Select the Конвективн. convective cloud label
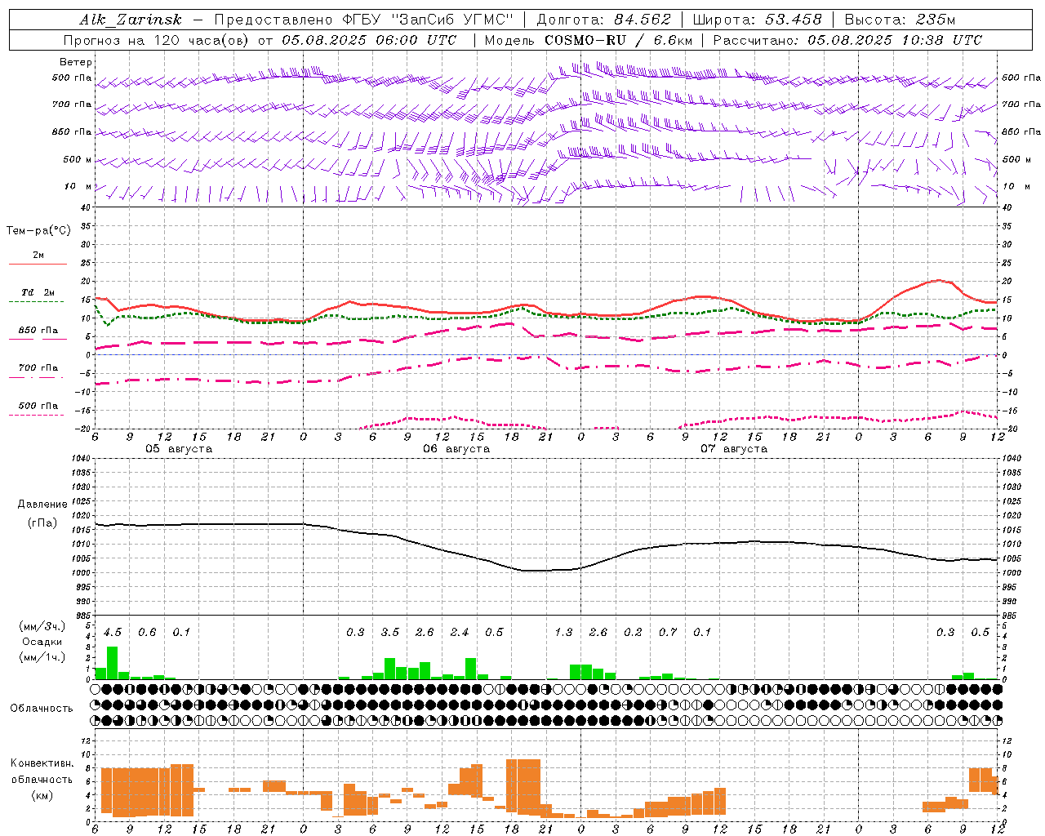 click(x=42, y=763)
